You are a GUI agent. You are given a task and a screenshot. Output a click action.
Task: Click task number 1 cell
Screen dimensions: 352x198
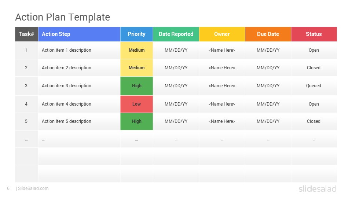point(26,50)
